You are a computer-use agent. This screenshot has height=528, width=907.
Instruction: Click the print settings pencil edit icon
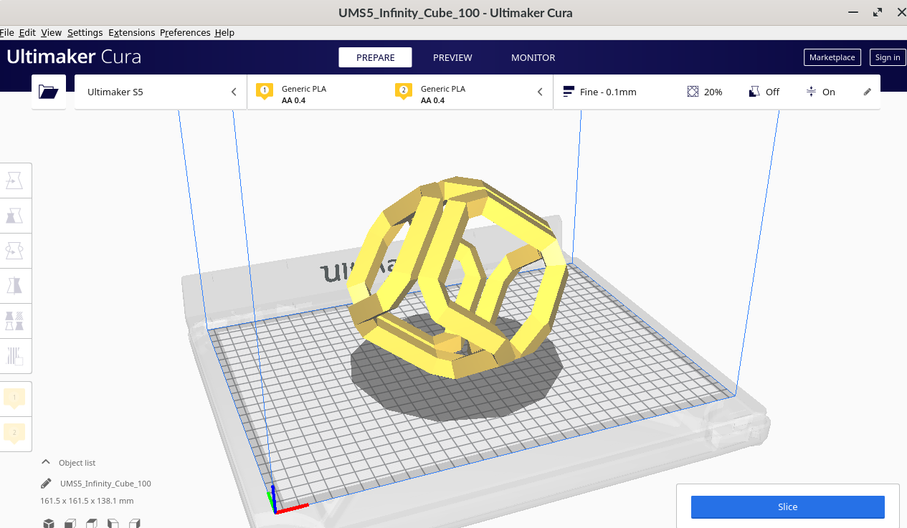click(x=868, y=92)
